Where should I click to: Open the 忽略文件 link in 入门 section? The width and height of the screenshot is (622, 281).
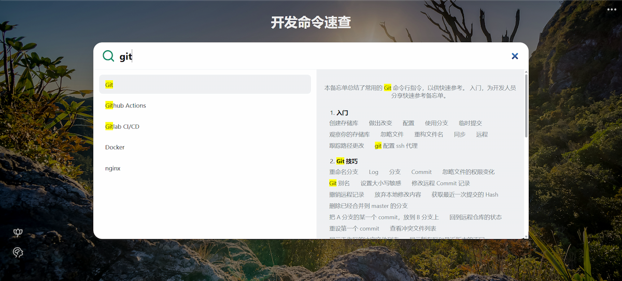click(392, 135)
